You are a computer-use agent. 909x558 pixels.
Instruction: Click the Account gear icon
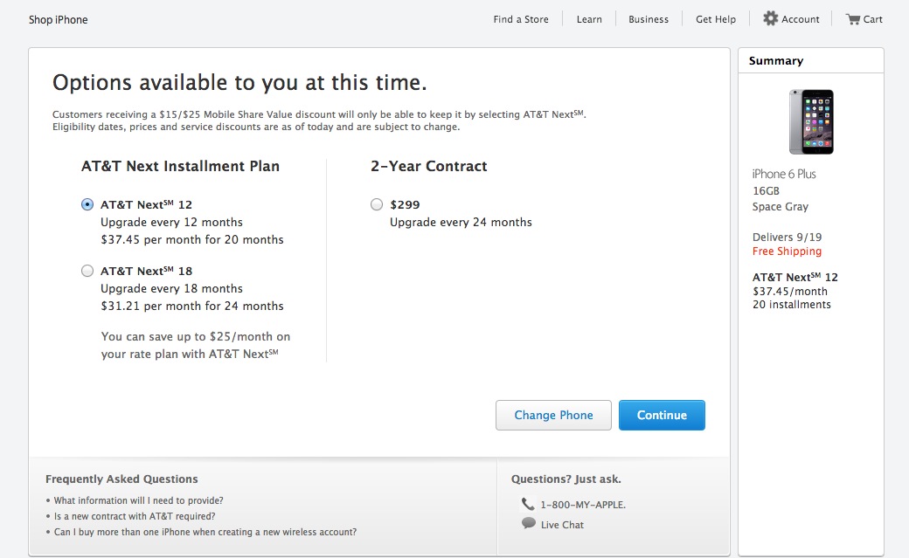point(770,18)
